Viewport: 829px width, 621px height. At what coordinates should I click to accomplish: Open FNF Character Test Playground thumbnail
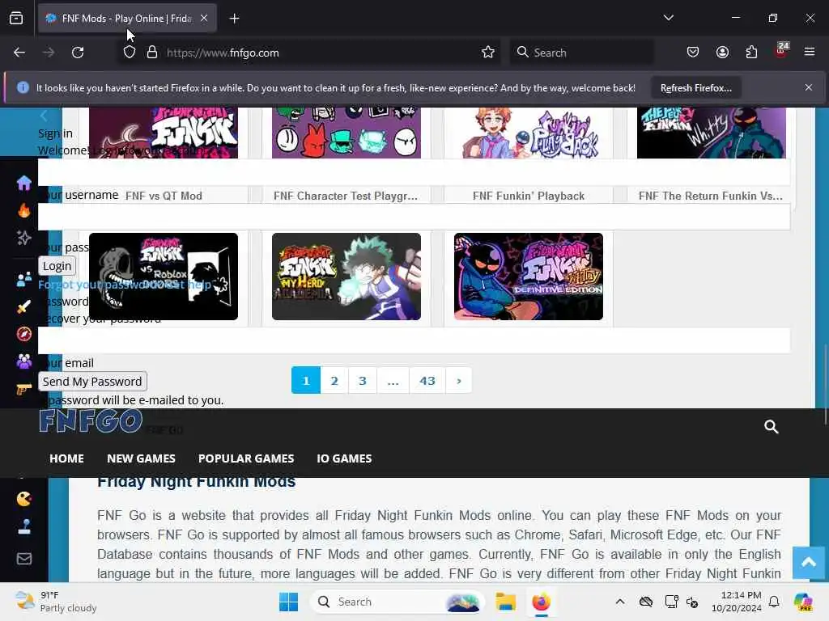346,133
